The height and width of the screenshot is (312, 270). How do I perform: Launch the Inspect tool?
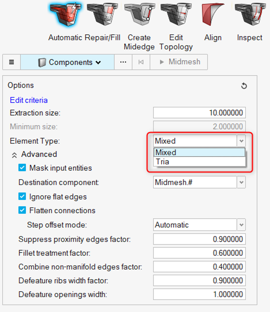point(249,14)
